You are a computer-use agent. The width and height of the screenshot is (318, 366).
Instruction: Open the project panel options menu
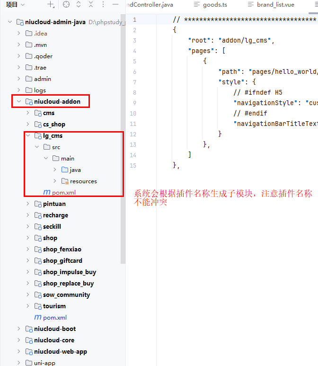click(x=103, y=5)
